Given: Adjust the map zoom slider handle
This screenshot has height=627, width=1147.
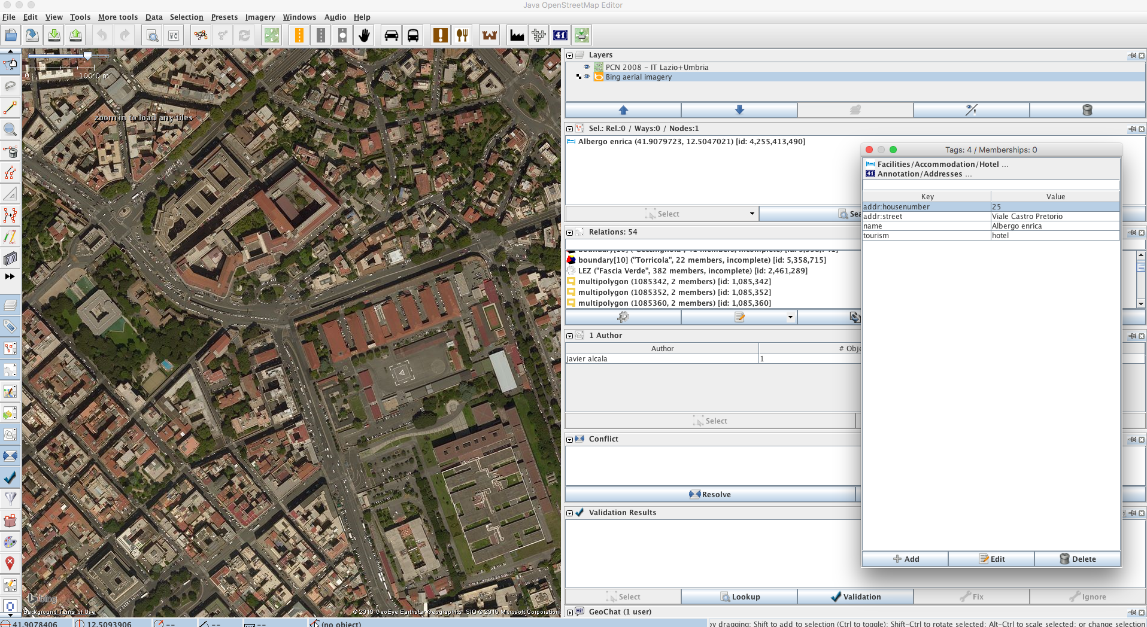Looking at the screenshot, I should click(x=88, y=56).
